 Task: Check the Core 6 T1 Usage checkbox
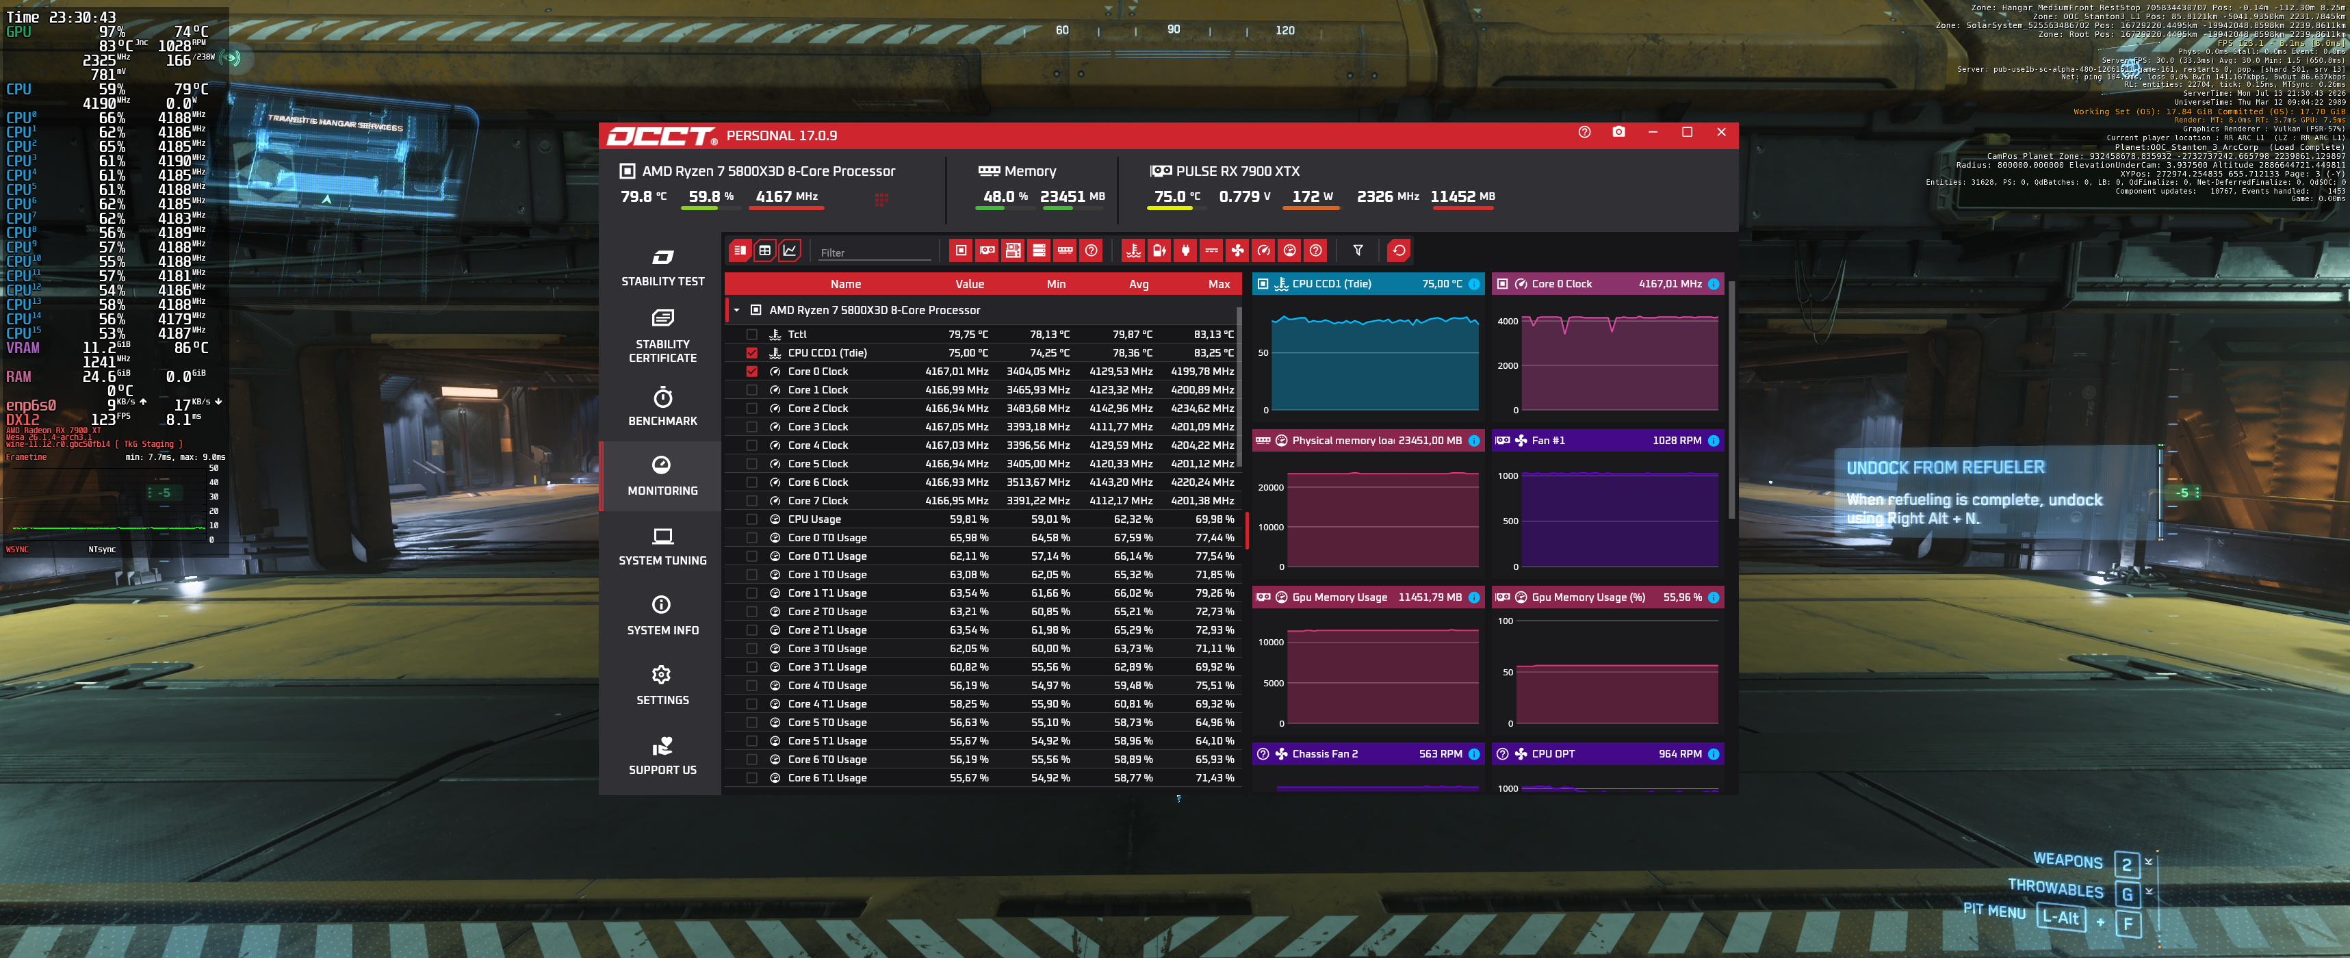[751, 778]
